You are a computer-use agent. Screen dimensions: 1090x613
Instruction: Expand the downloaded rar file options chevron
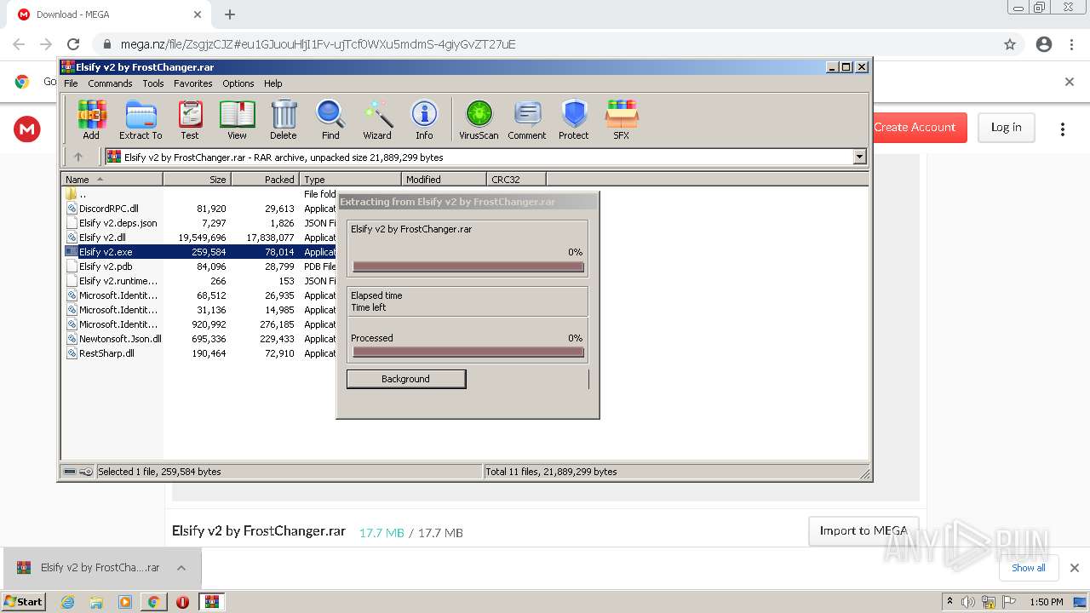click(181, 568)
